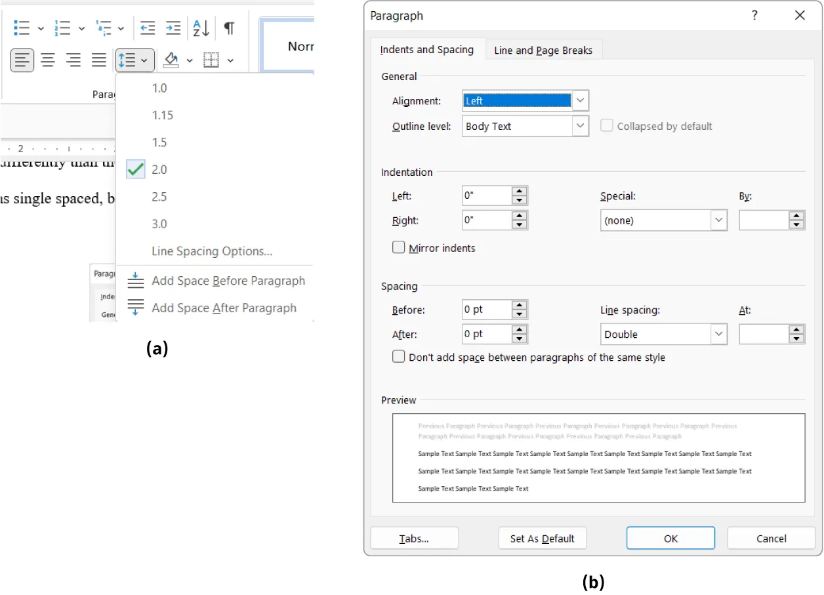
Task: Select the Justify alignment icon
Action: 98,60
